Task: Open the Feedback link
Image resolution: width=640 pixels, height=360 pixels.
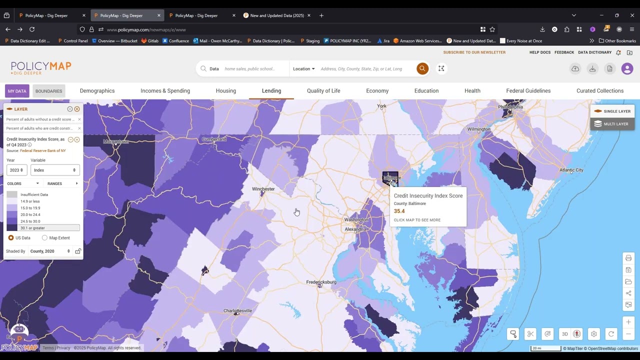Action: pos(564,52)
